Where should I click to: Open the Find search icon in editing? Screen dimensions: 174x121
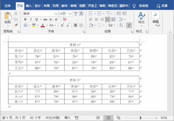point(156,15)
